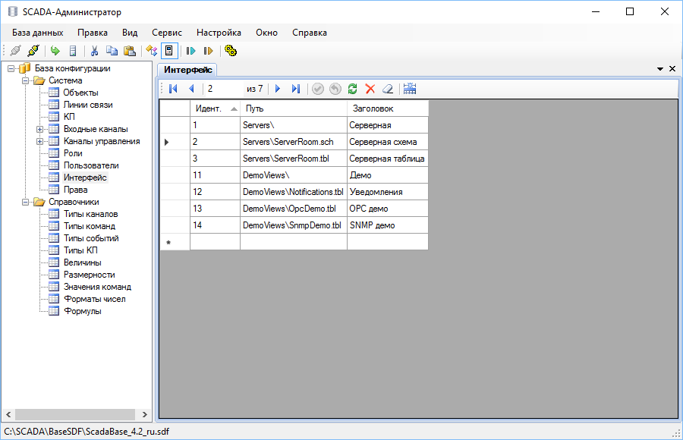Click the tree panel right scroll arrow

pos(145,415)
